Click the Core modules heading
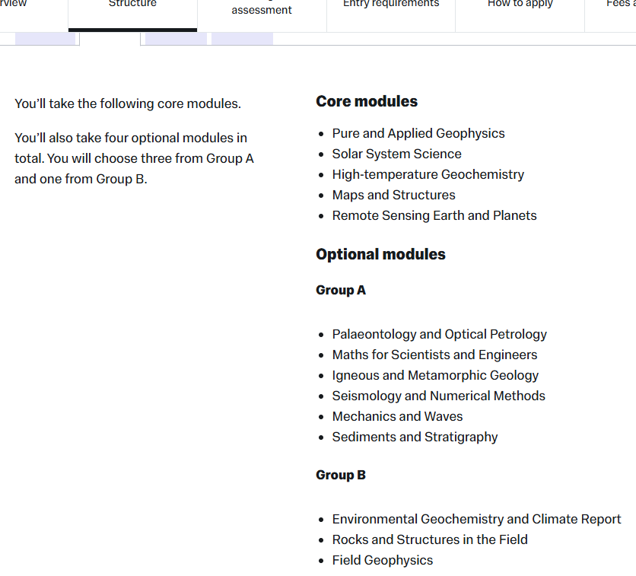The width and height of the screenshot is (636, 576). 367,101
